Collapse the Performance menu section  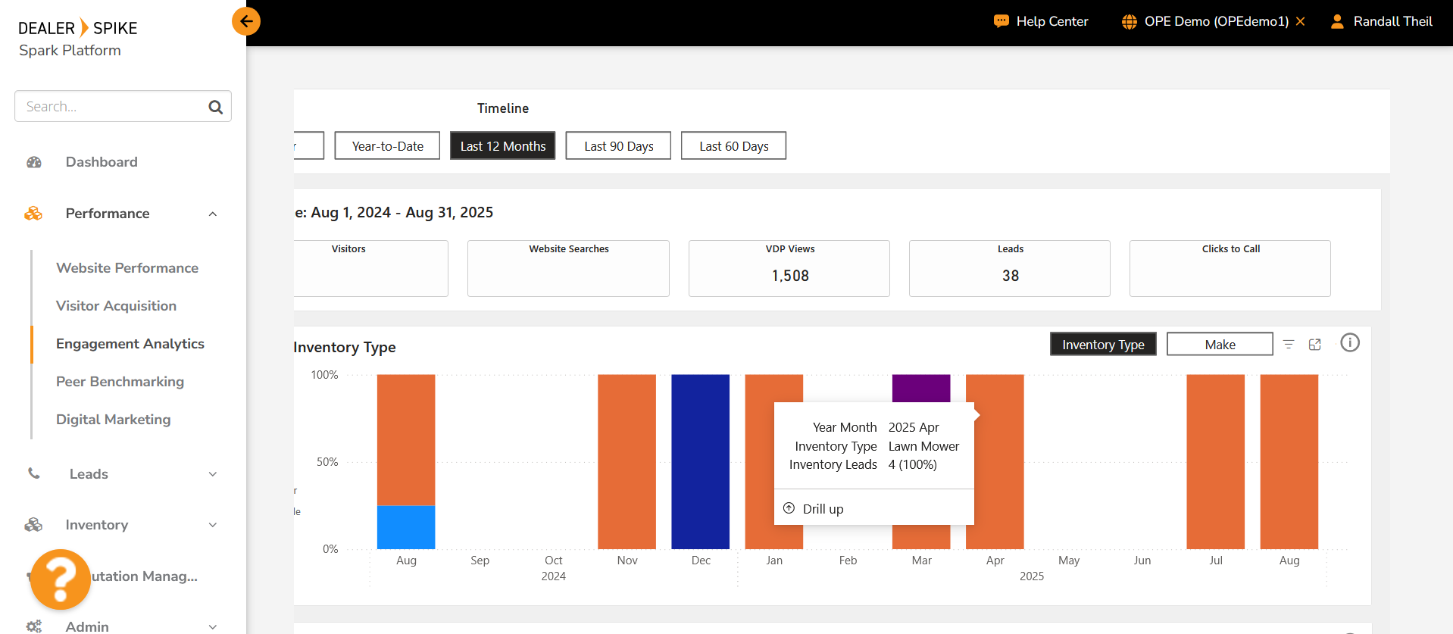[213, 214]
